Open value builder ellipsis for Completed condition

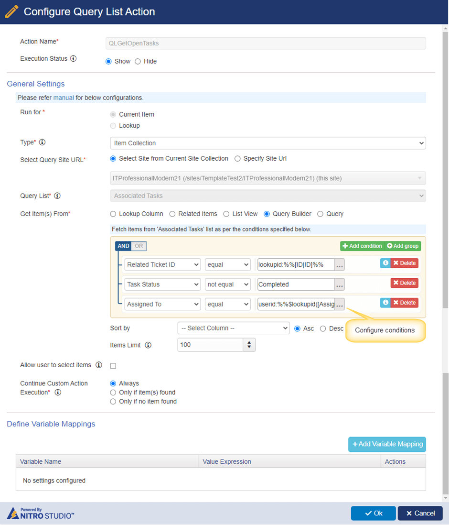(339, 284)
